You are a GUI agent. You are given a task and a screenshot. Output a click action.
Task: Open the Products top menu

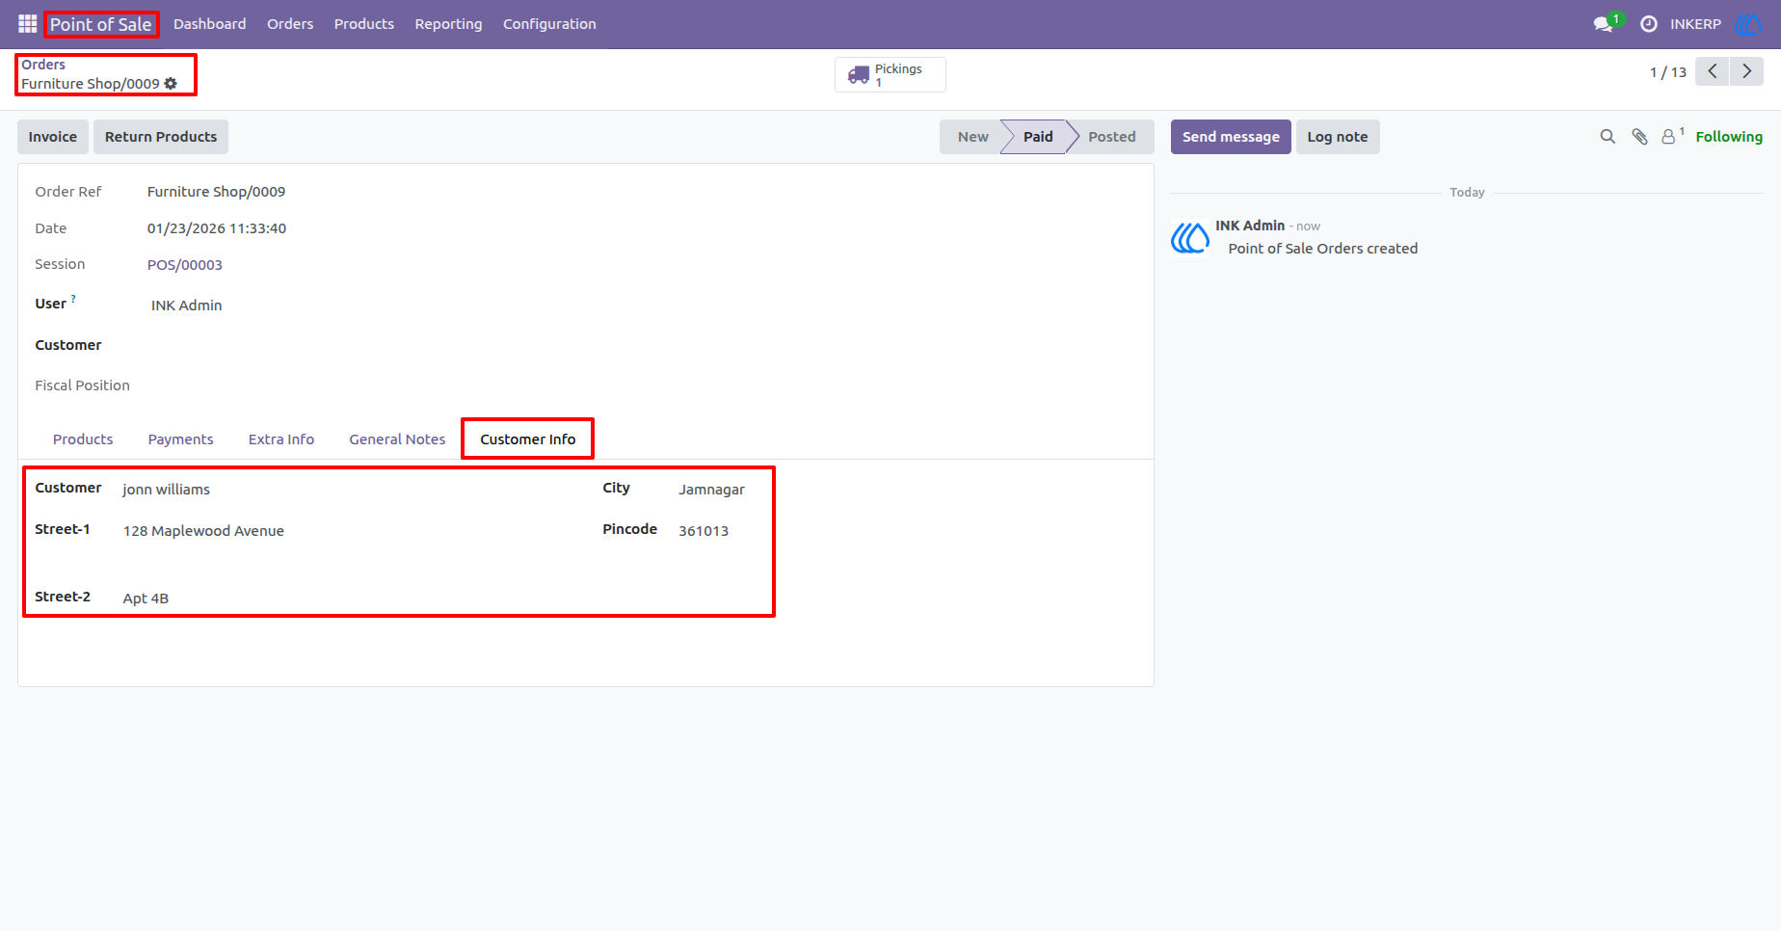363,24
